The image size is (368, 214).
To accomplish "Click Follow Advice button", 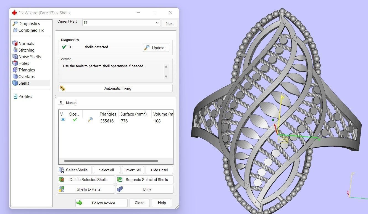I will coord(101,203).
